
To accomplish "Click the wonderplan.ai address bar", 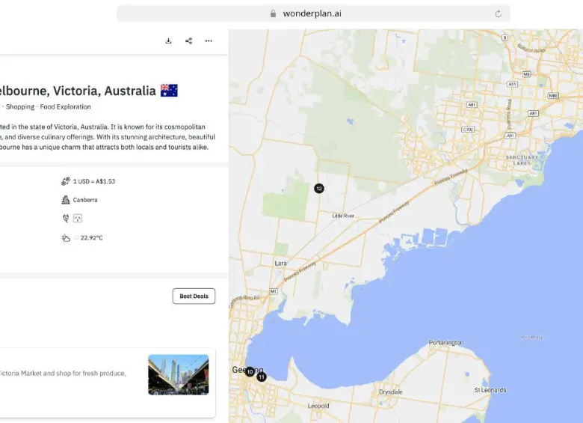I will [312, 13].
